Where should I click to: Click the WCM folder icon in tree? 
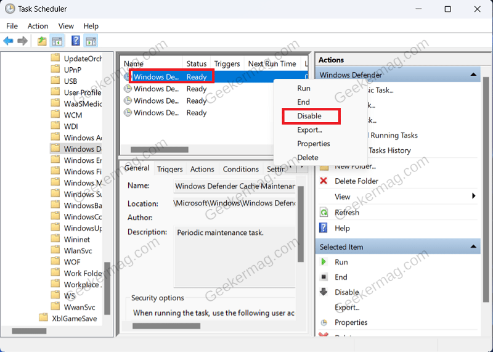[55, 115]
